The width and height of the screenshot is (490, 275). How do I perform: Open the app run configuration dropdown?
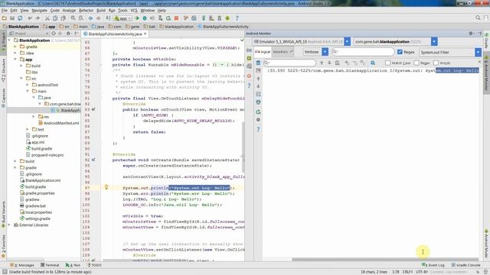[122, 18]
